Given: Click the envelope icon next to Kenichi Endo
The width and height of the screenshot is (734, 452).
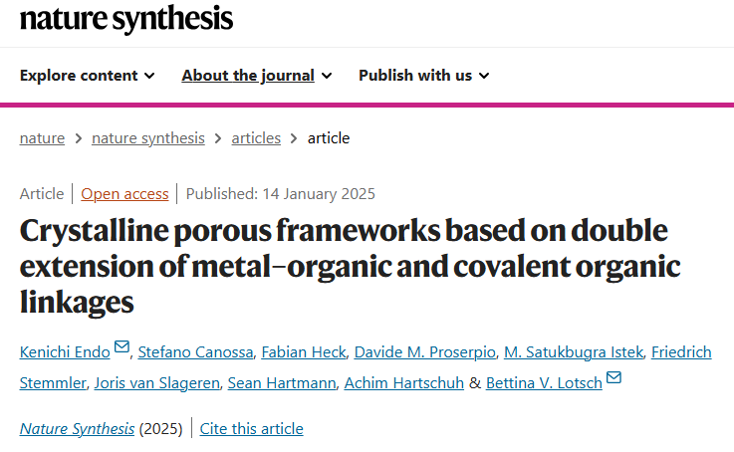Looking at the screenshot, I should click(122, 346).
